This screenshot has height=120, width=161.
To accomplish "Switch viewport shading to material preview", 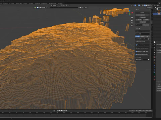I will coord(148,5).
